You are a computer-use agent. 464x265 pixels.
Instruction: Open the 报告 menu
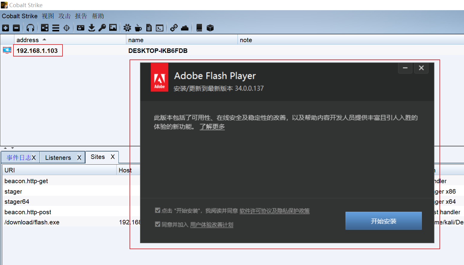pos(81,16)
